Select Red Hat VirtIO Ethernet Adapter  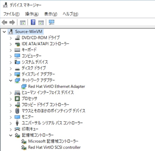tap(57, 87)
